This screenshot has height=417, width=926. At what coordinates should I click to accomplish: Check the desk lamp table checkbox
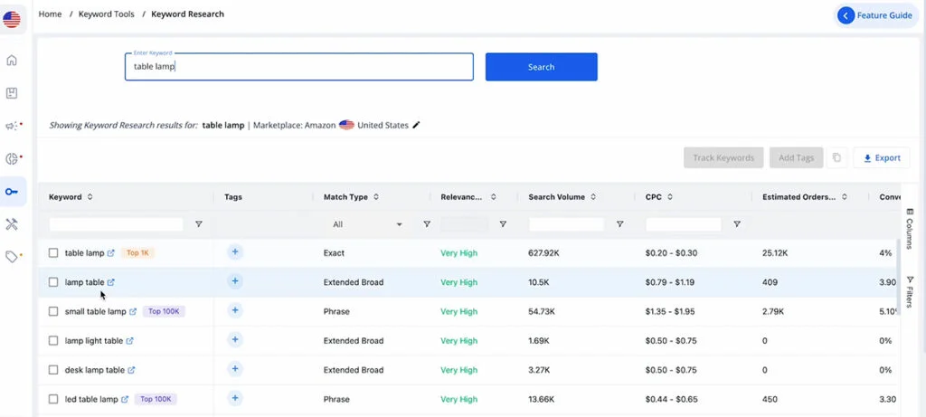coord(53,370)
